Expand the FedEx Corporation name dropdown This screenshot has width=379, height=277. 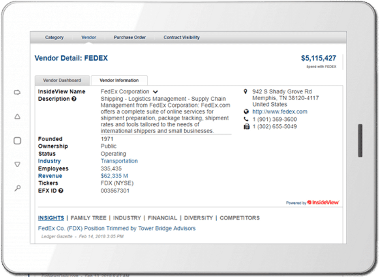click(156, 92)
